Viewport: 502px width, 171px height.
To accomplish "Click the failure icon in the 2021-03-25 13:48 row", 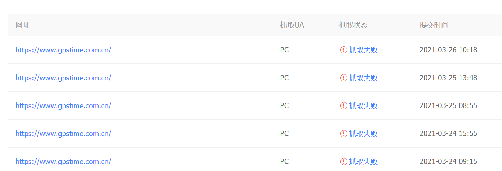I will tap(343, 78).
